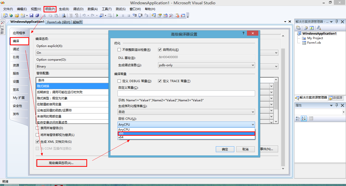Select the 引用 side tab
Screen dimensions: 346x186
pos(19,57)
